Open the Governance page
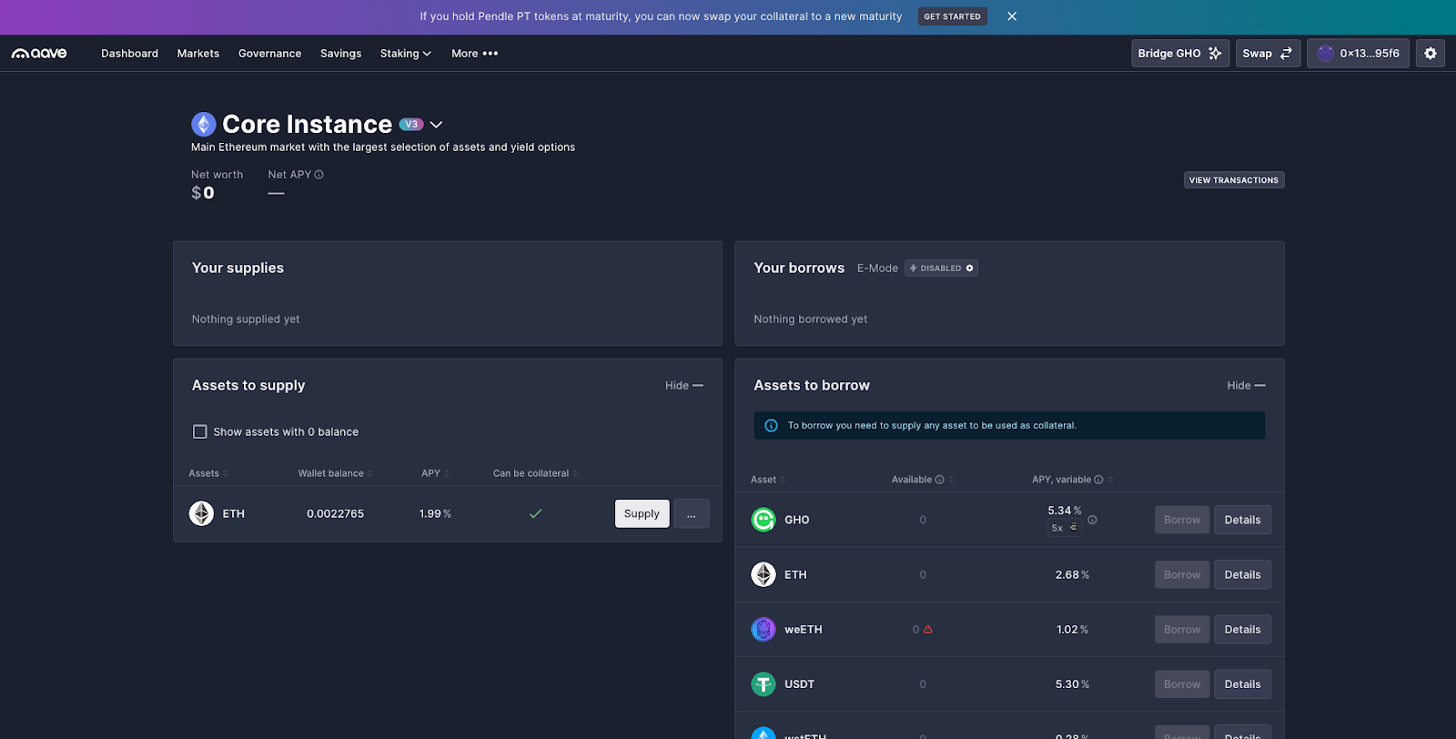This screenshot has height=739, width=1456. coord(269,54)
